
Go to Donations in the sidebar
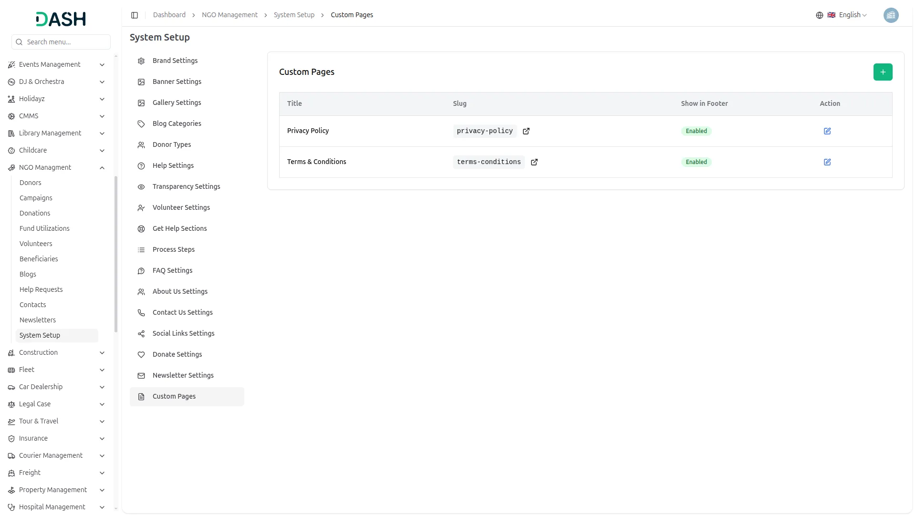pyautogui.click(x=35, y=213)
